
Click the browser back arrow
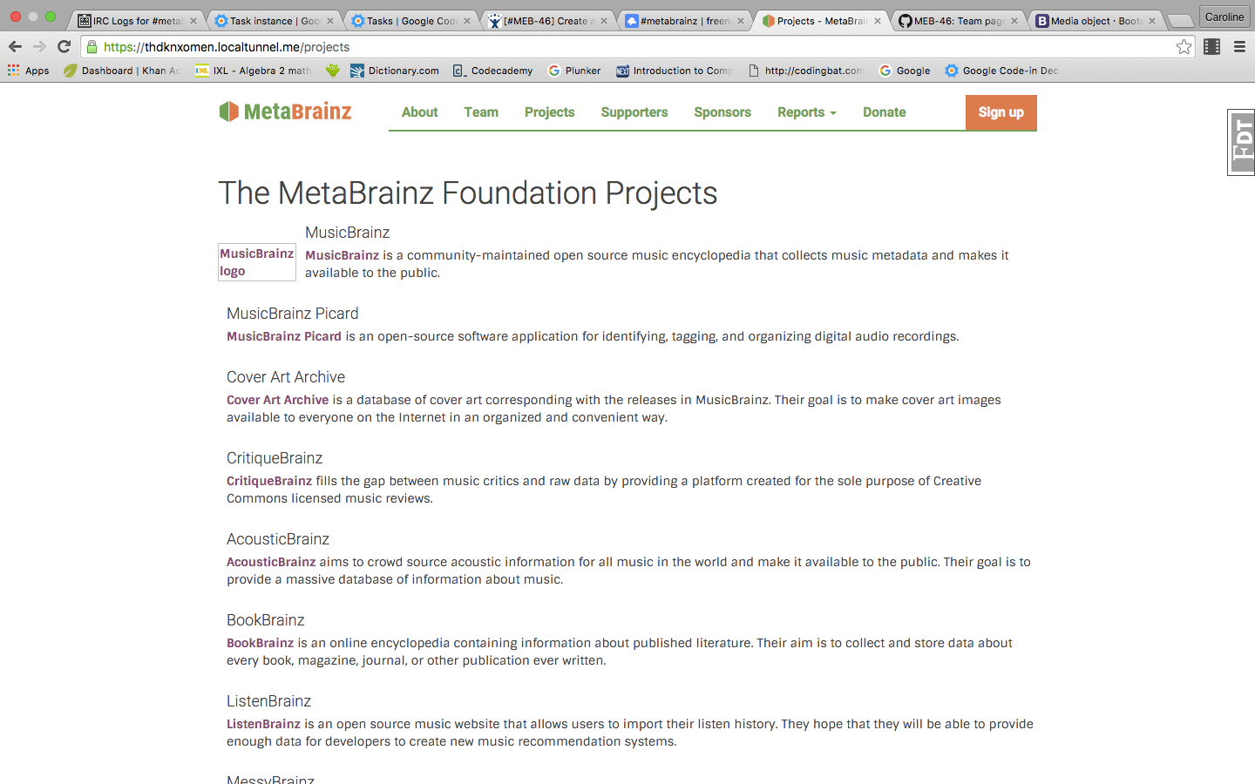pyautogui.click(x=15, y=47)
